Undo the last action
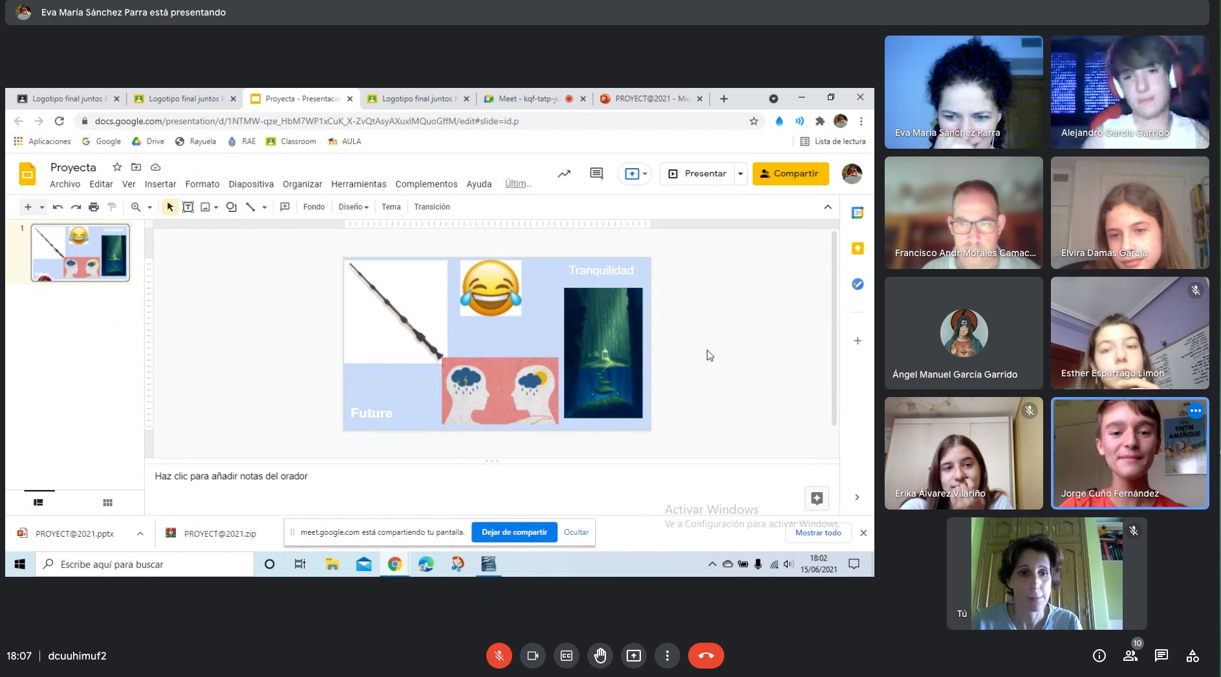This screenshot has height=677, width=1221. point(58,207)
